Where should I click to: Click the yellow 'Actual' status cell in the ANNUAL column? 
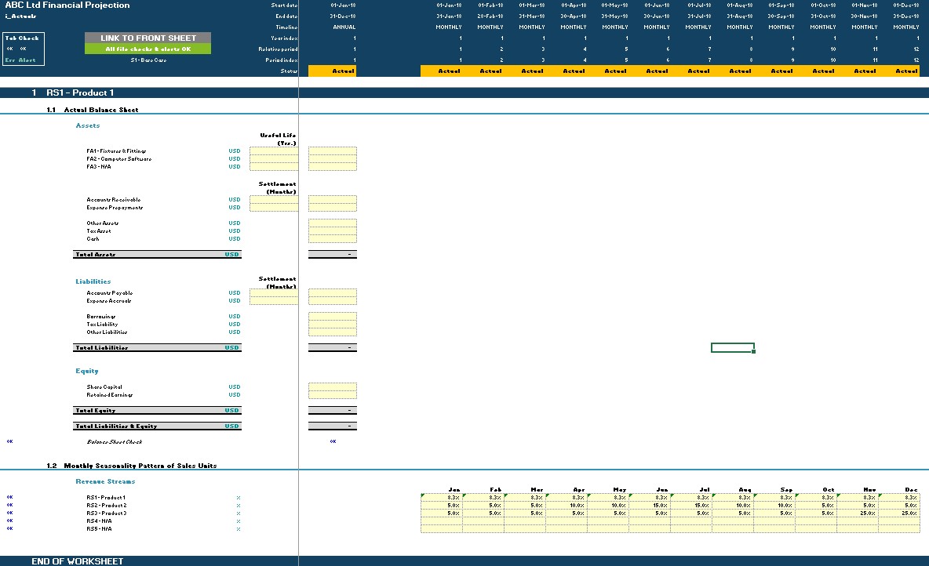333,71
